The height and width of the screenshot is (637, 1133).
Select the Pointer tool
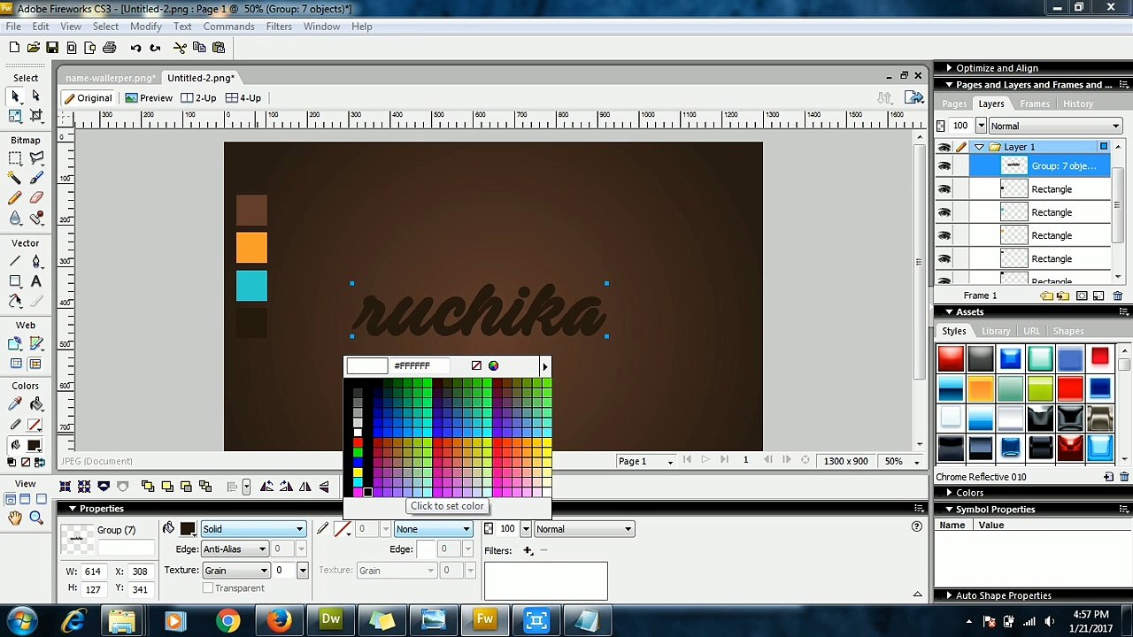coord(15,96)
